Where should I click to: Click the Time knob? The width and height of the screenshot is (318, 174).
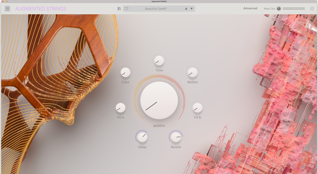tap(159, 60)
